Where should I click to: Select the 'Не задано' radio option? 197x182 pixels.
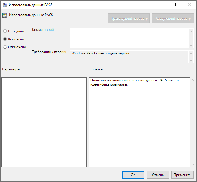(x=5, y=31)
